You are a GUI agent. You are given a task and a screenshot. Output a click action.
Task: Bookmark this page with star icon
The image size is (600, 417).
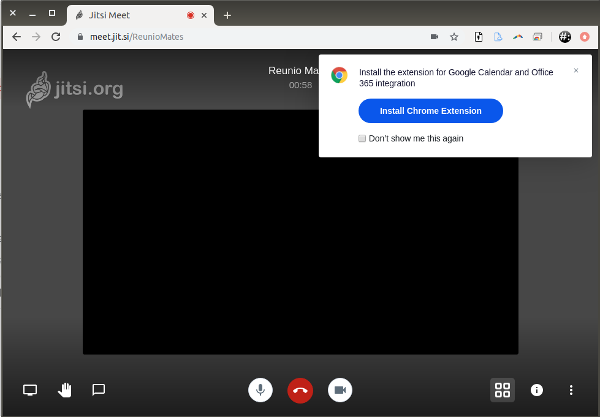click(x=454, y=37)
